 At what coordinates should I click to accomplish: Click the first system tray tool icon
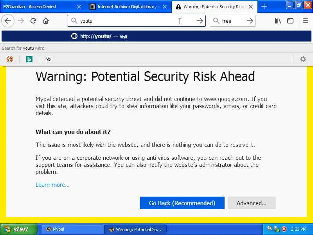[270, 229]
